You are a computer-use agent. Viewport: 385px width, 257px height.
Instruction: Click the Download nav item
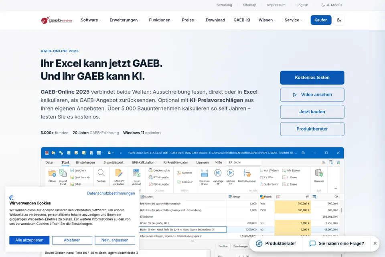point(215,20)
